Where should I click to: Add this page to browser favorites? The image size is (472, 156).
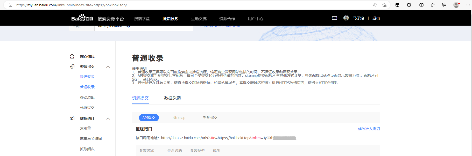coord(384,5)
